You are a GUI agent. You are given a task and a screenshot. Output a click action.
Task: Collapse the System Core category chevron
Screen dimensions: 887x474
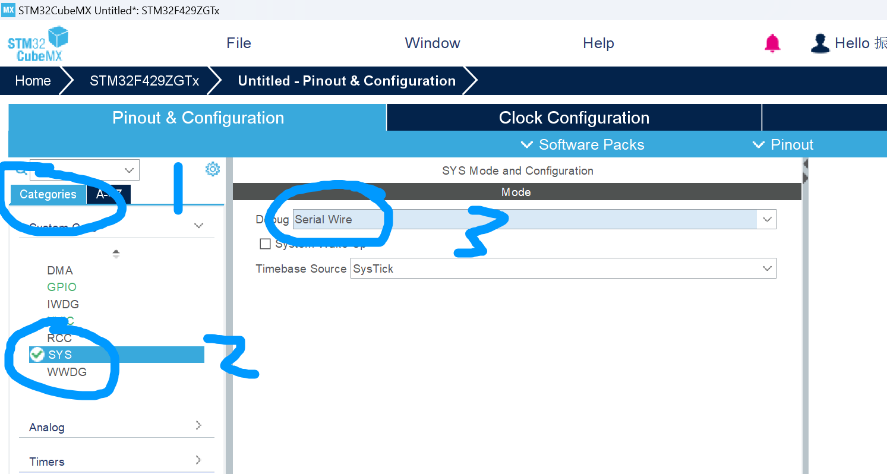click(199, 226)
